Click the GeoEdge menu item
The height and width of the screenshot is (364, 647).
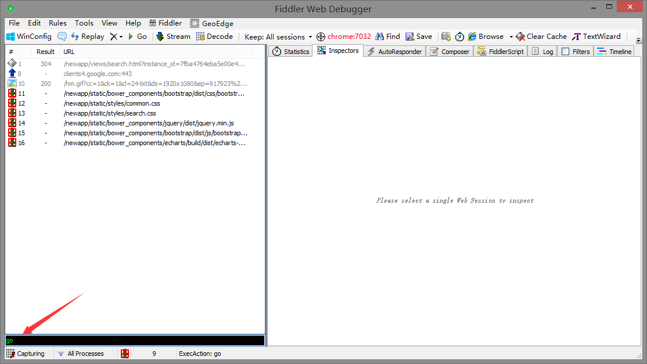(x=212, y=23)
